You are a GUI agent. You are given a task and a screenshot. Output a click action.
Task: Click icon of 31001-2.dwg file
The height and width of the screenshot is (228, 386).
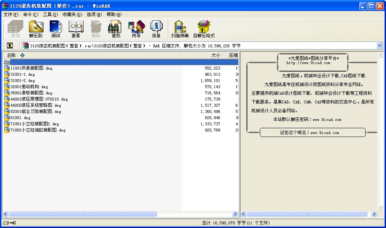tap(7, 80)
